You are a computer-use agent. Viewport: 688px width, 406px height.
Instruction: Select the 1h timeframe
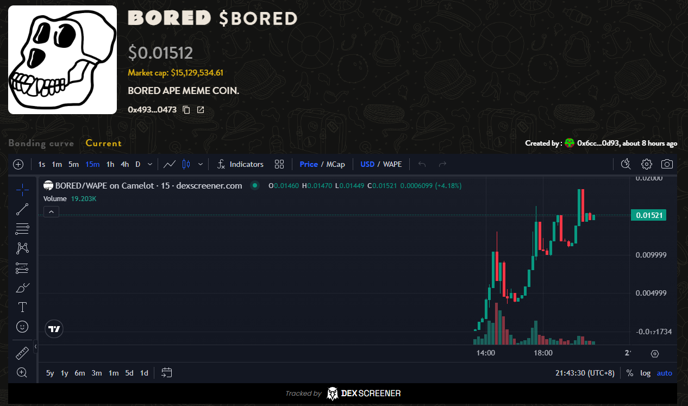click(110, 164)
